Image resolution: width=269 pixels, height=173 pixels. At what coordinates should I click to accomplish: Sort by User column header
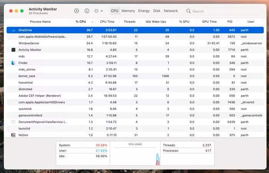pos(251,21)
